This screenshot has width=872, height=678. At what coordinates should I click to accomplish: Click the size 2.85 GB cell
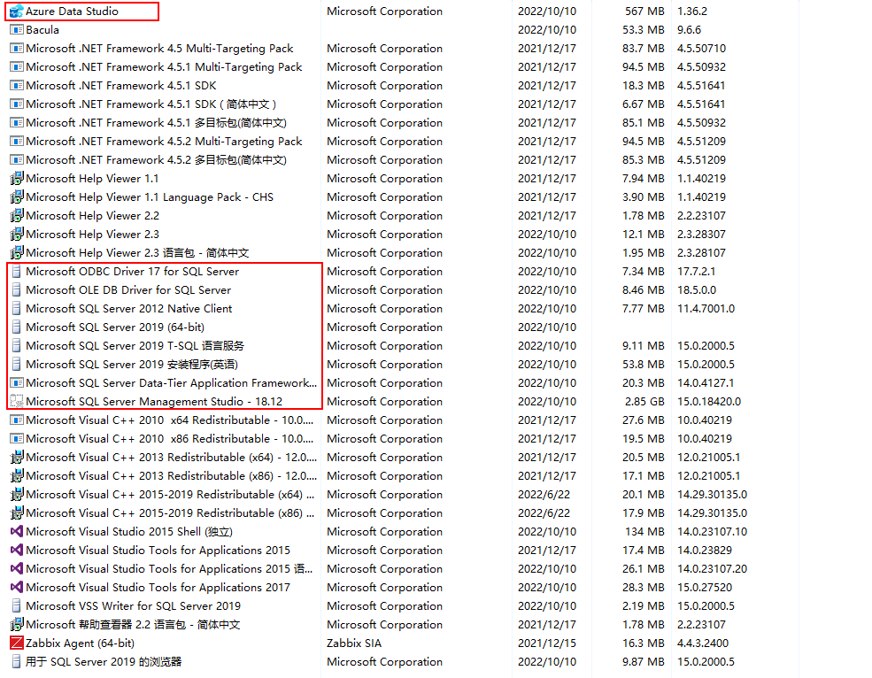coord(644,402)
